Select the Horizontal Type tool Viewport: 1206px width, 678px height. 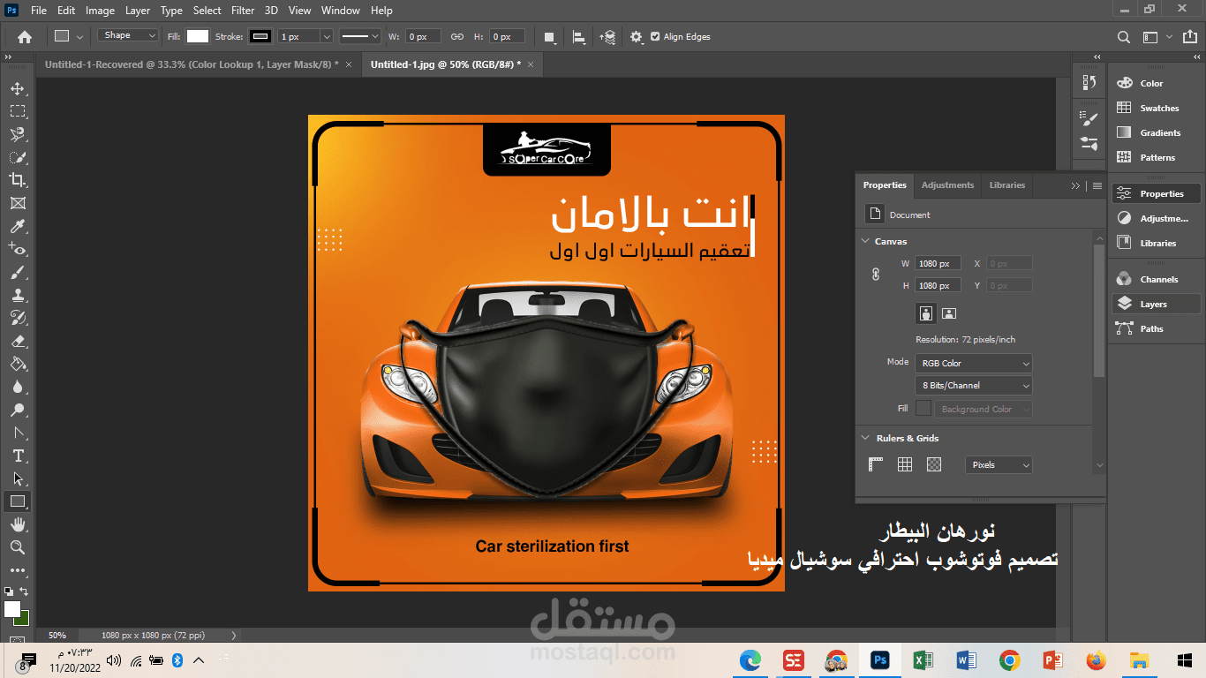pyautogui.click(x=17, y=456)
